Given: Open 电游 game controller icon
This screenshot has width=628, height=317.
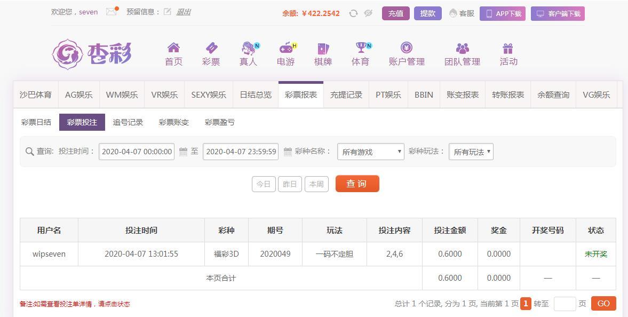Looking at the screenshot, I should click(x=286, y=48).
